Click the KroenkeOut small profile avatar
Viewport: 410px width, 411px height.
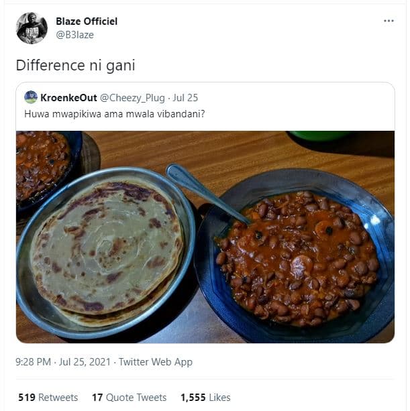point(31,97)
